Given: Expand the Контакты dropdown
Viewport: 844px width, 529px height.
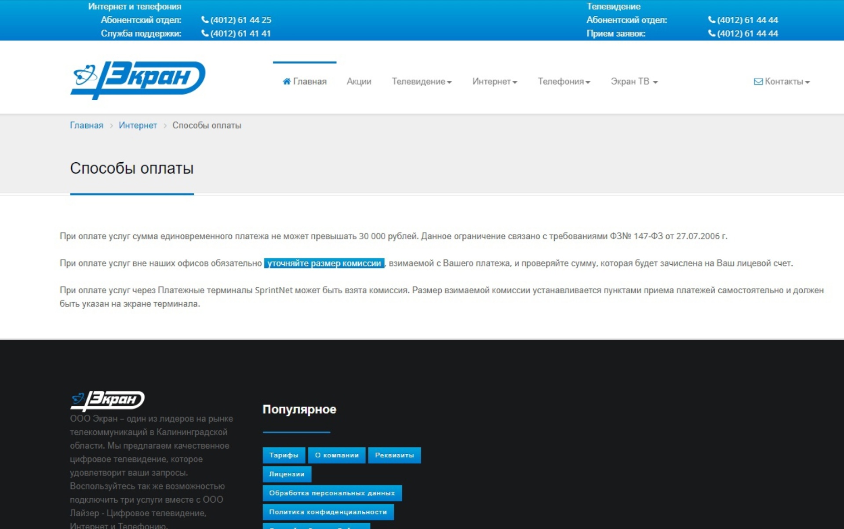Looking at the screenshot, I should pyautogui.click(x=782, y=81).
